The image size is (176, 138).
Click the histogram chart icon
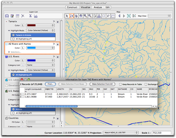tap(36, 16)
